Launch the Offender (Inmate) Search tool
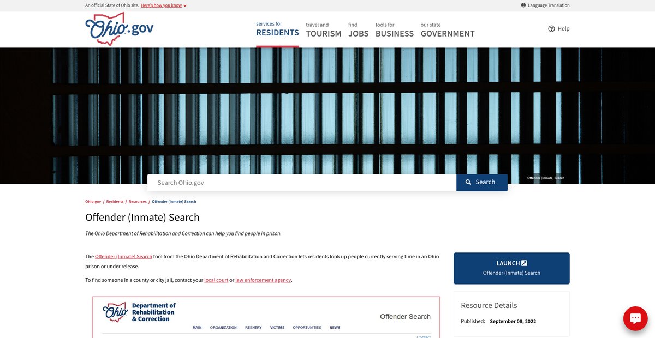 coord(511,268)
